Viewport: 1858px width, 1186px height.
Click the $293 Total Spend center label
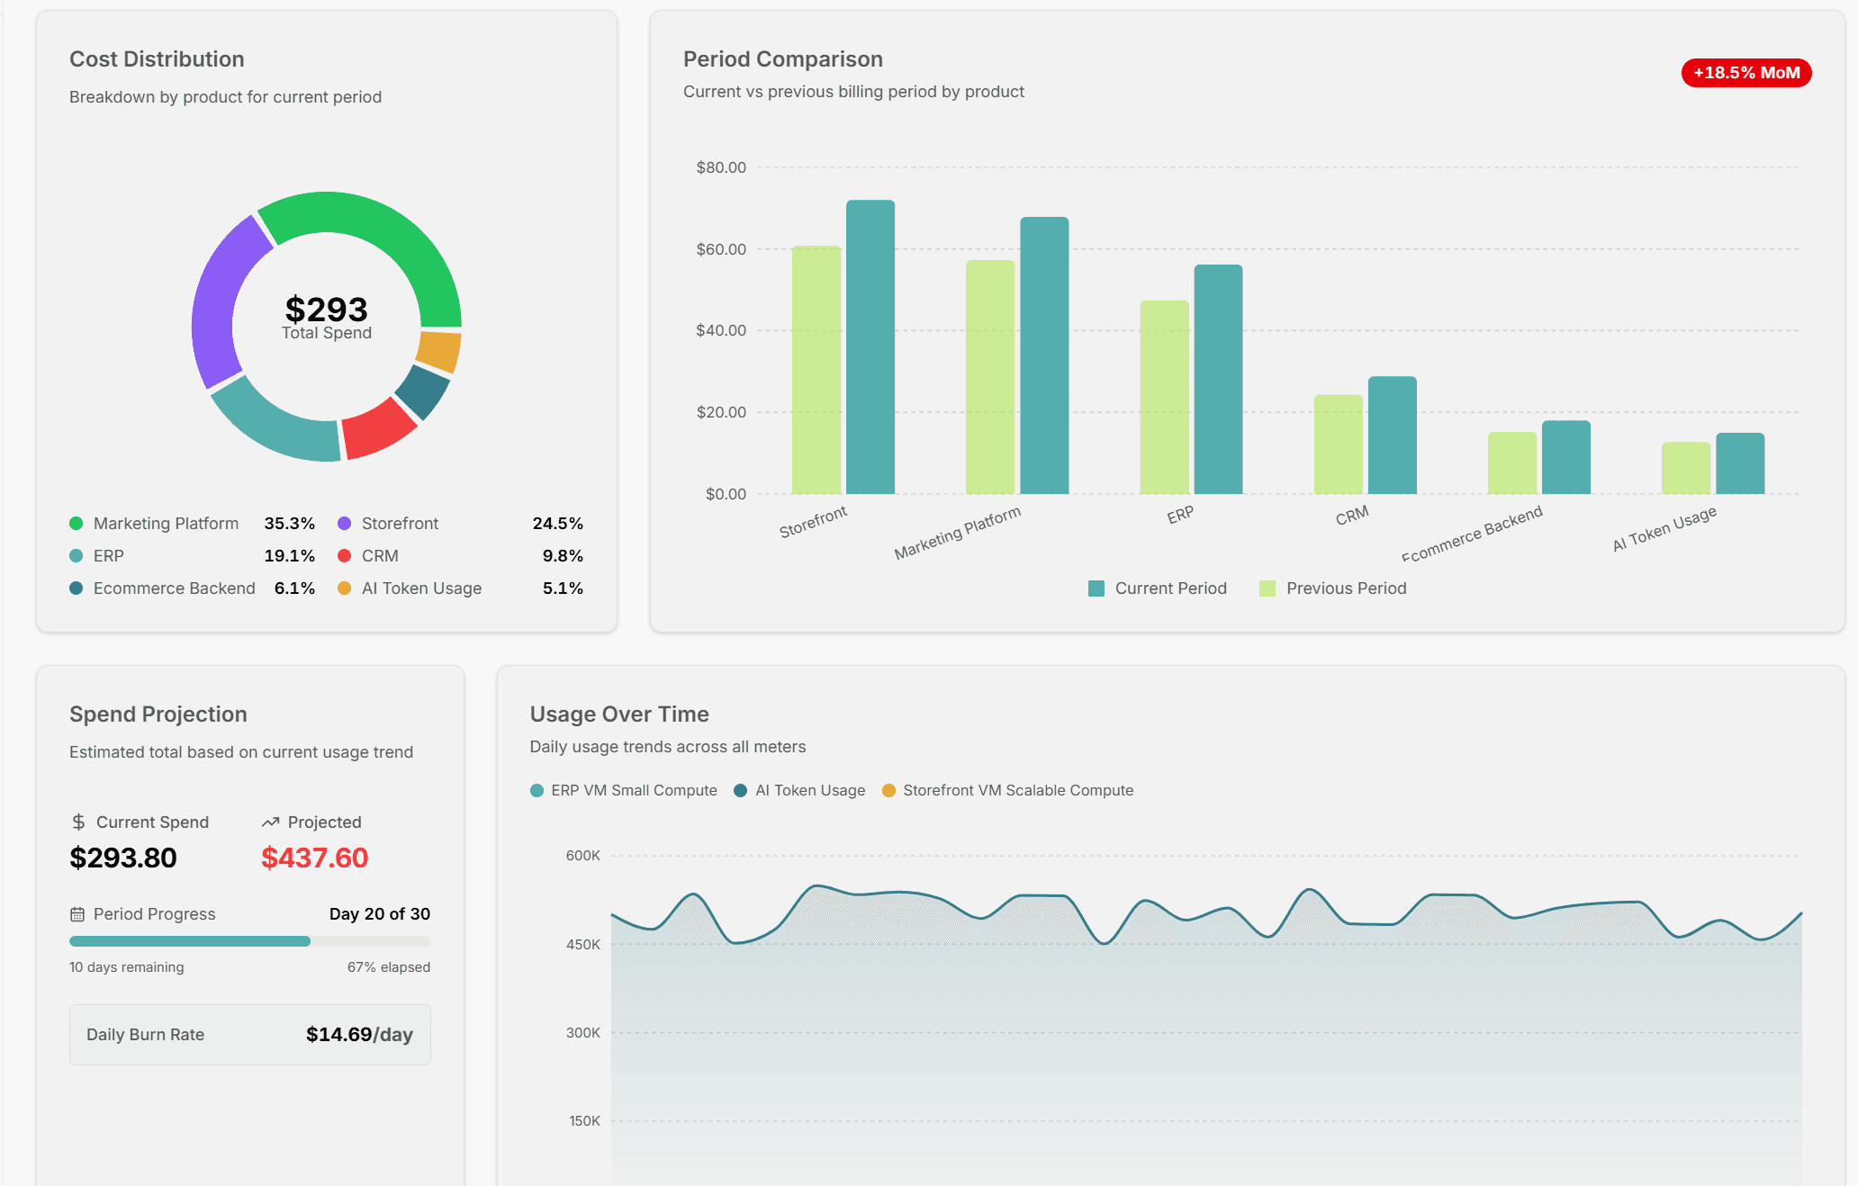[x=327, y=318]
